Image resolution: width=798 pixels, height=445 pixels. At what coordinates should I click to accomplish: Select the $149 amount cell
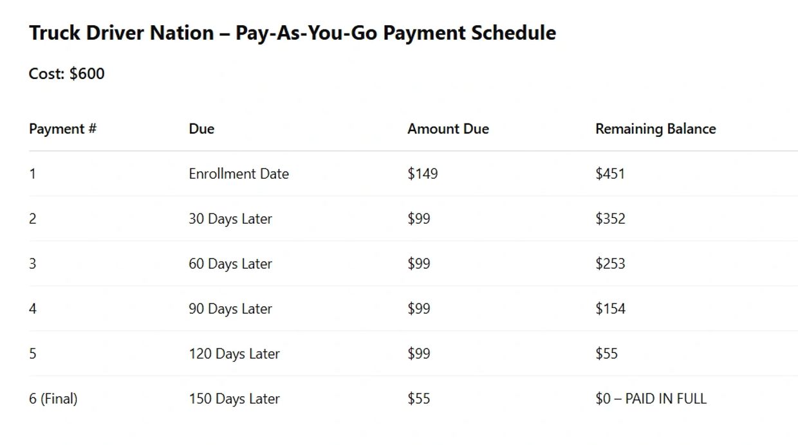[x=422, y=174]
